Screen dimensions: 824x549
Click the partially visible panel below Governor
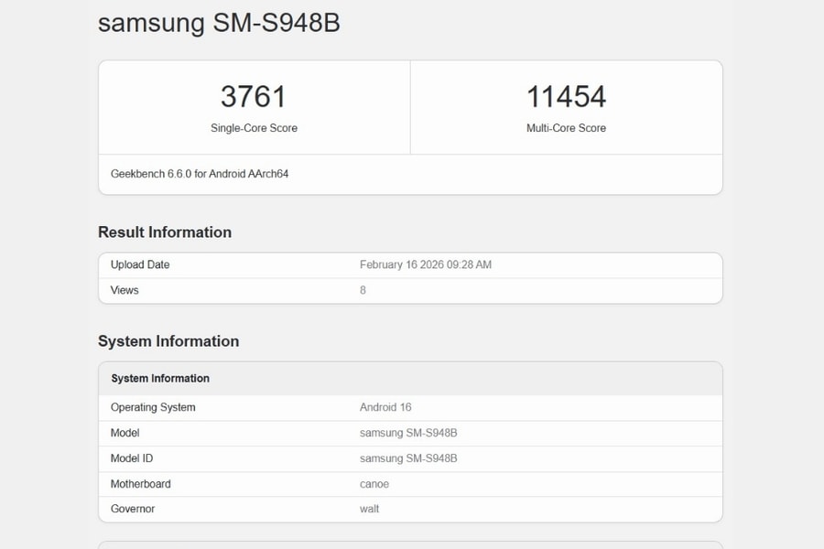[410, 544]
